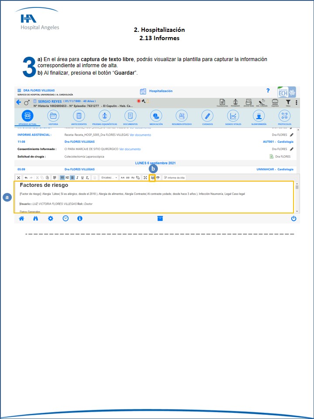Open Ver documento link for Consentimiento Informado
The height and width of the screenshot is (419, 314).
click(x=130, y=149)
